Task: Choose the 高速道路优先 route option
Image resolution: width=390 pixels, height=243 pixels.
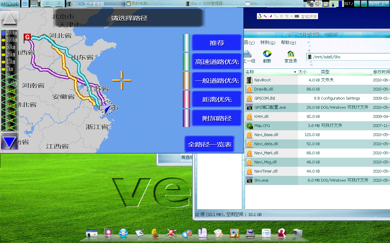Action: click(217, 62)
